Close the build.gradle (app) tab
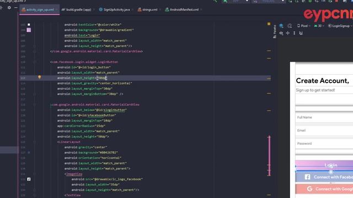The image size is (353, 198). click(x=94, y=10)
